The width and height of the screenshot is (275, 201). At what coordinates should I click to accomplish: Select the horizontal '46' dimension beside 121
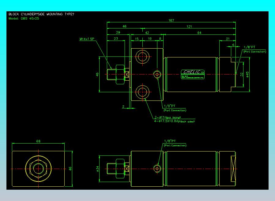124,26
